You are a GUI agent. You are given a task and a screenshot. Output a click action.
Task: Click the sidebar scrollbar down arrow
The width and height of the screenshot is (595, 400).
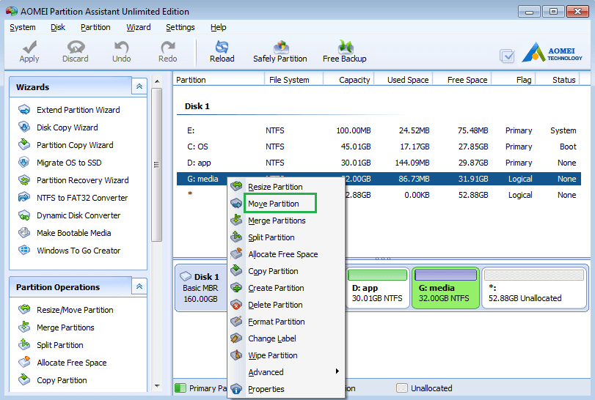point(157,386)
